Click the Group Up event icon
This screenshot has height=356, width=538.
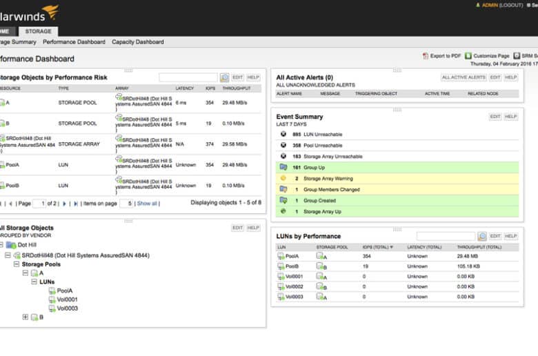pos(283,167)
